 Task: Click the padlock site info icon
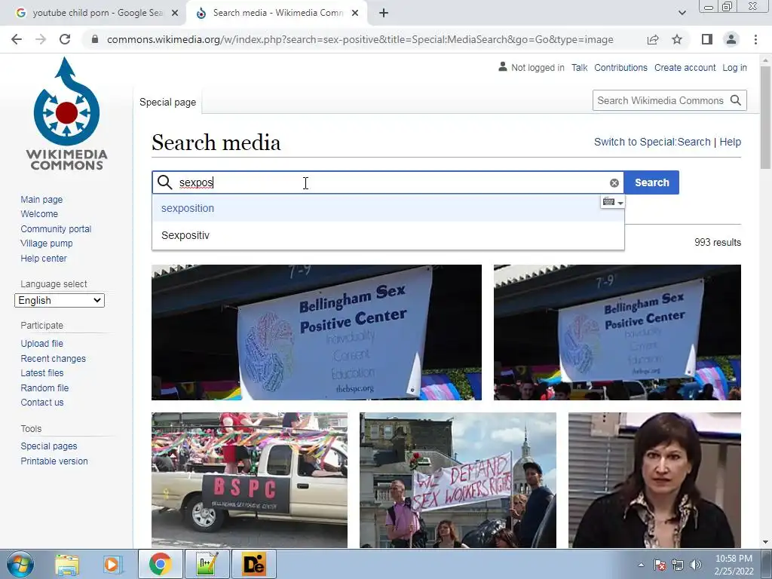point(95,39)
